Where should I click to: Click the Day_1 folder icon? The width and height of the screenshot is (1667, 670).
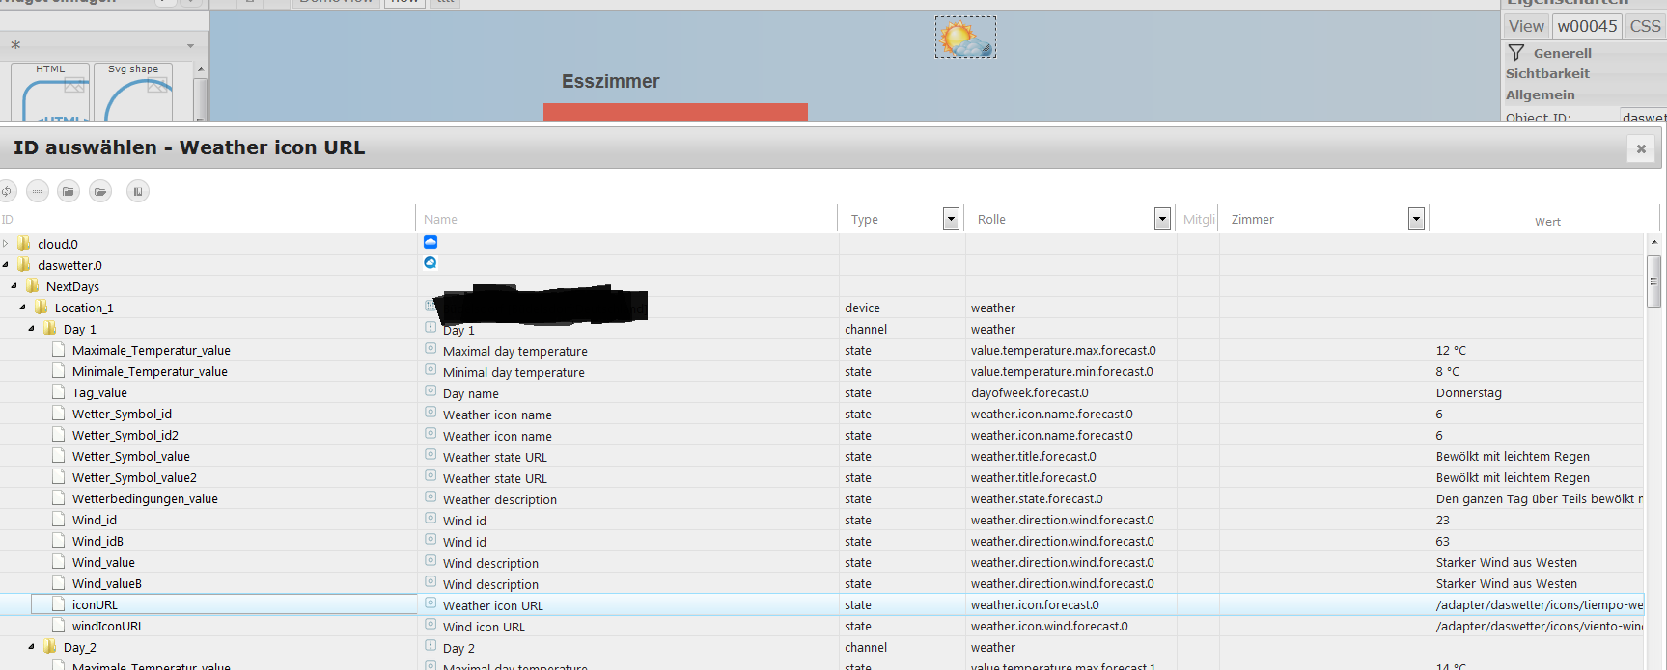click(50, 329)
